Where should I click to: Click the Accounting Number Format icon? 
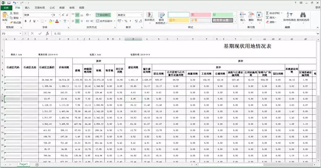(x=120, y=21)
